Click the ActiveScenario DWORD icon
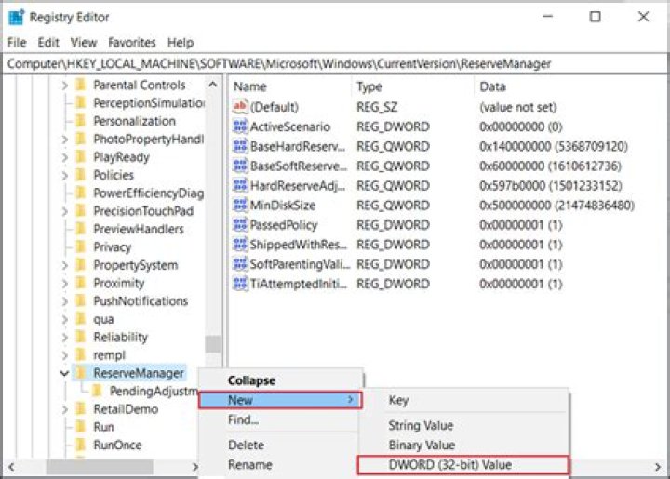This screenshot has height=479, width=670. [x=240, y=126]
